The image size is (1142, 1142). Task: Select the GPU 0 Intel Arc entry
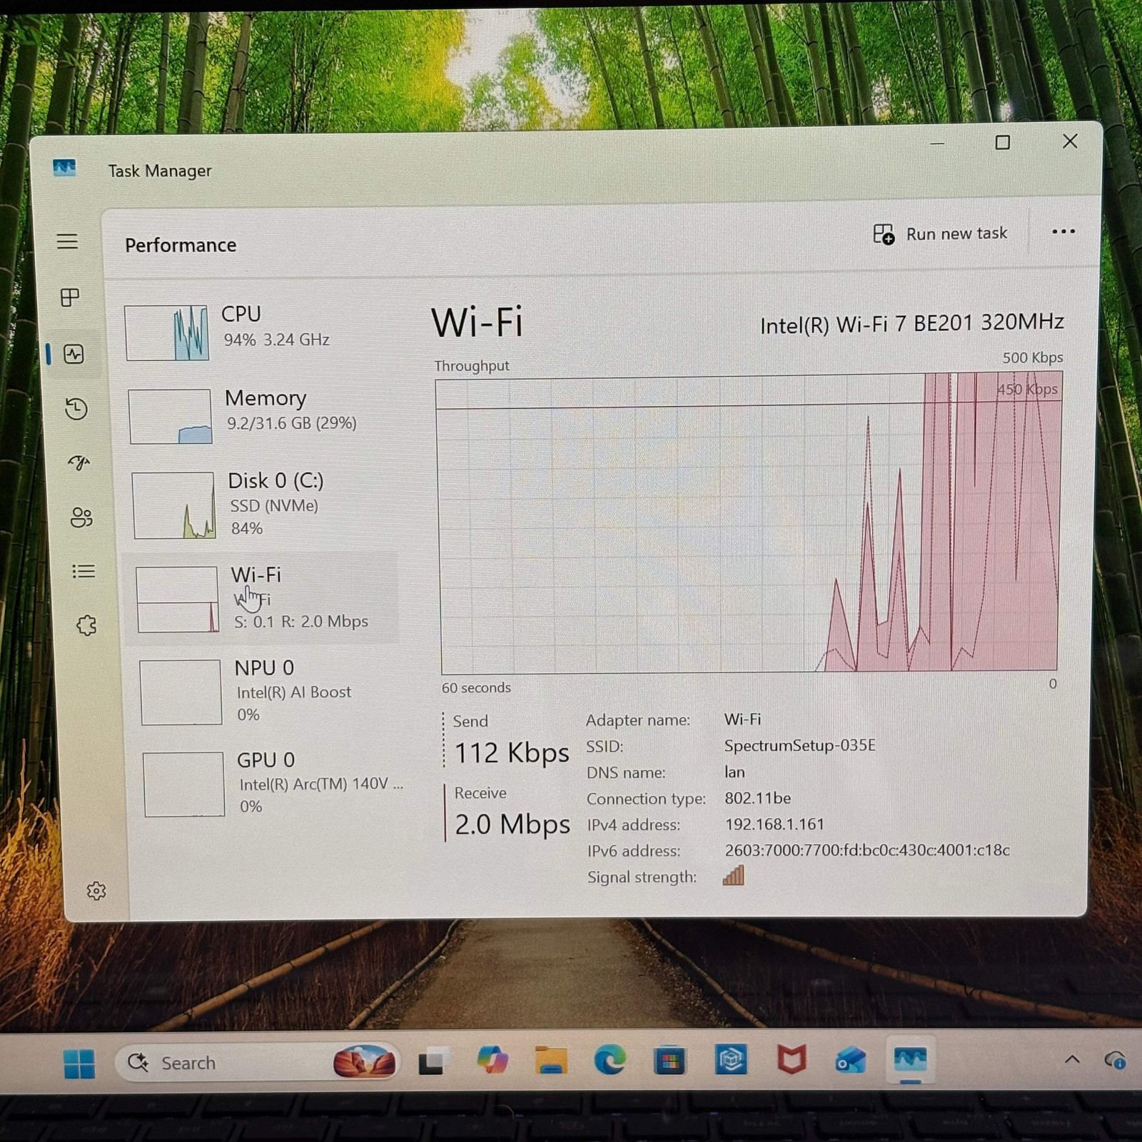[273, 783]
